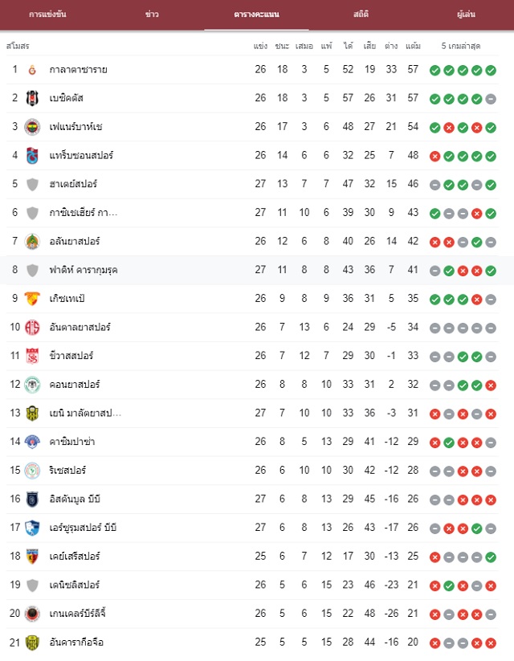This screenshot has height=661, width=514.
Task: Open the ฟาติห์ คารากุมรุค team row
Action: click(252, 270)
